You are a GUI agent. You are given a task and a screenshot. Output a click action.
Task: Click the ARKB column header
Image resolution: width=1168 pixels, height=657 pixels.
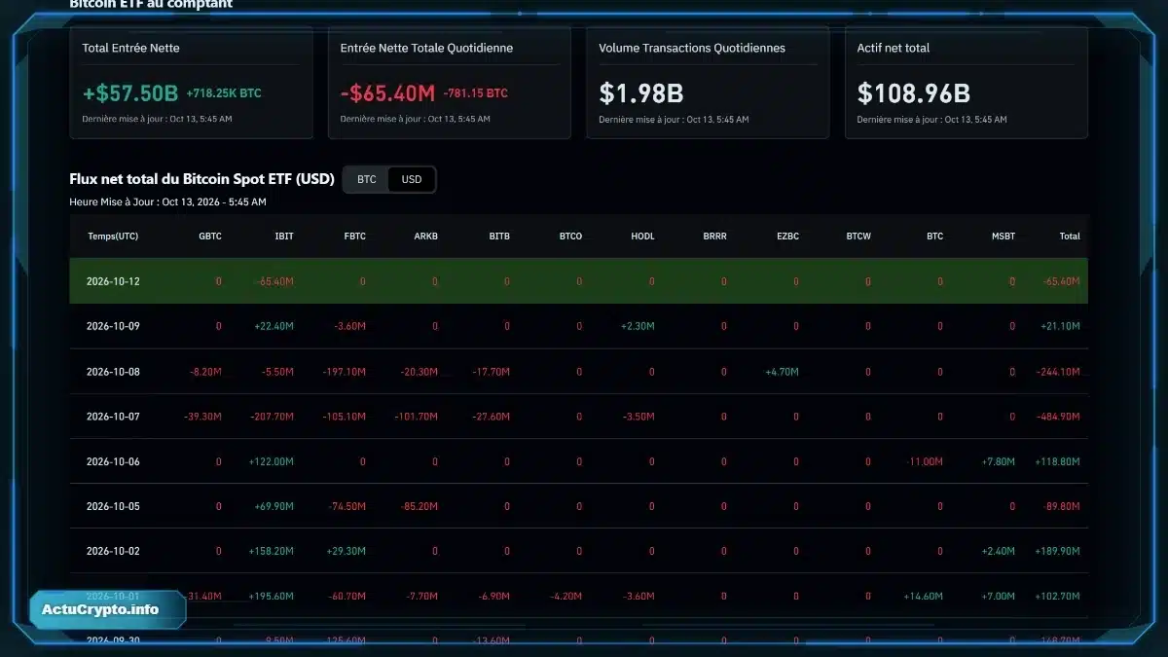pyautogui.click(x=426, y=237)
